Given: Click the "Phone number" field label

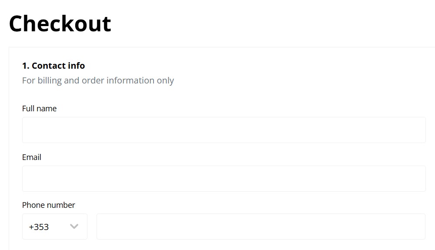Looking at the screenshot, I should (49, 205).
